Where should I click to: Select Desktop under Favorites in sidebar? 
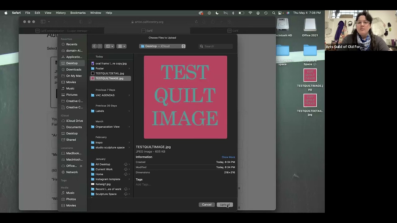pos(72,63)
